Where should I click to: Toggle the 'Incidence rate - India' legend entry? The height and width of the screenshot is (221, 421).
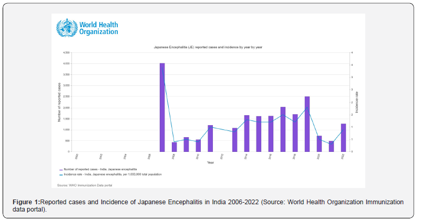[x=110, y=174]
